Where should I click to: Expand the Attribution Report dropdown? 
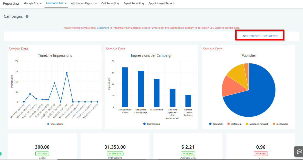(x=84, y=4)
